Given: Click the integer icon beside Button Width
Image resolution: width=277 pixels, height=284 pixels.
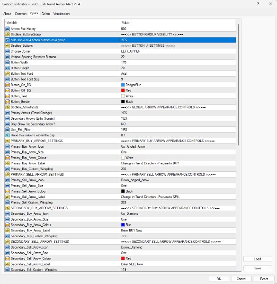Looking at the screenshot, I should pyautogui.click(x=8, y=62).
